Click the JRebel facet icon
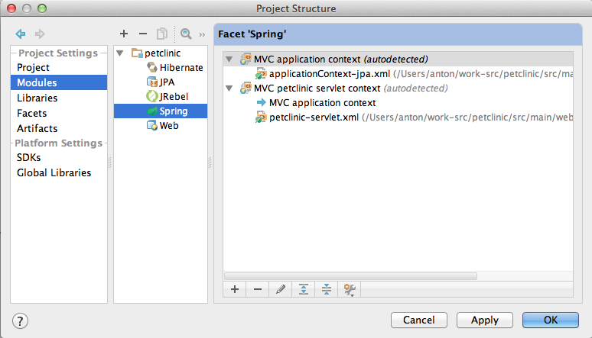The height and width of the screenshot is (338, 592). pyautogui.click(x=151, y=96)
